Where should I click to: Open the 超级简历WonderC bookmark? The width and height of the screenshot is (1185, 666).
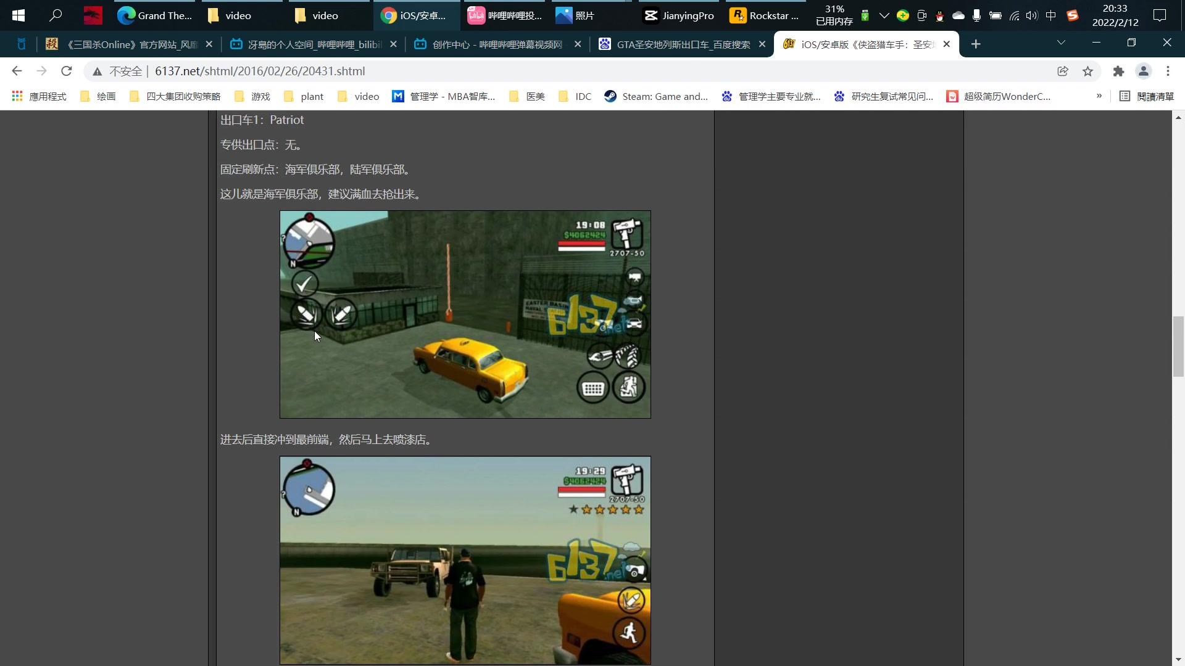[x=999, y=96]
